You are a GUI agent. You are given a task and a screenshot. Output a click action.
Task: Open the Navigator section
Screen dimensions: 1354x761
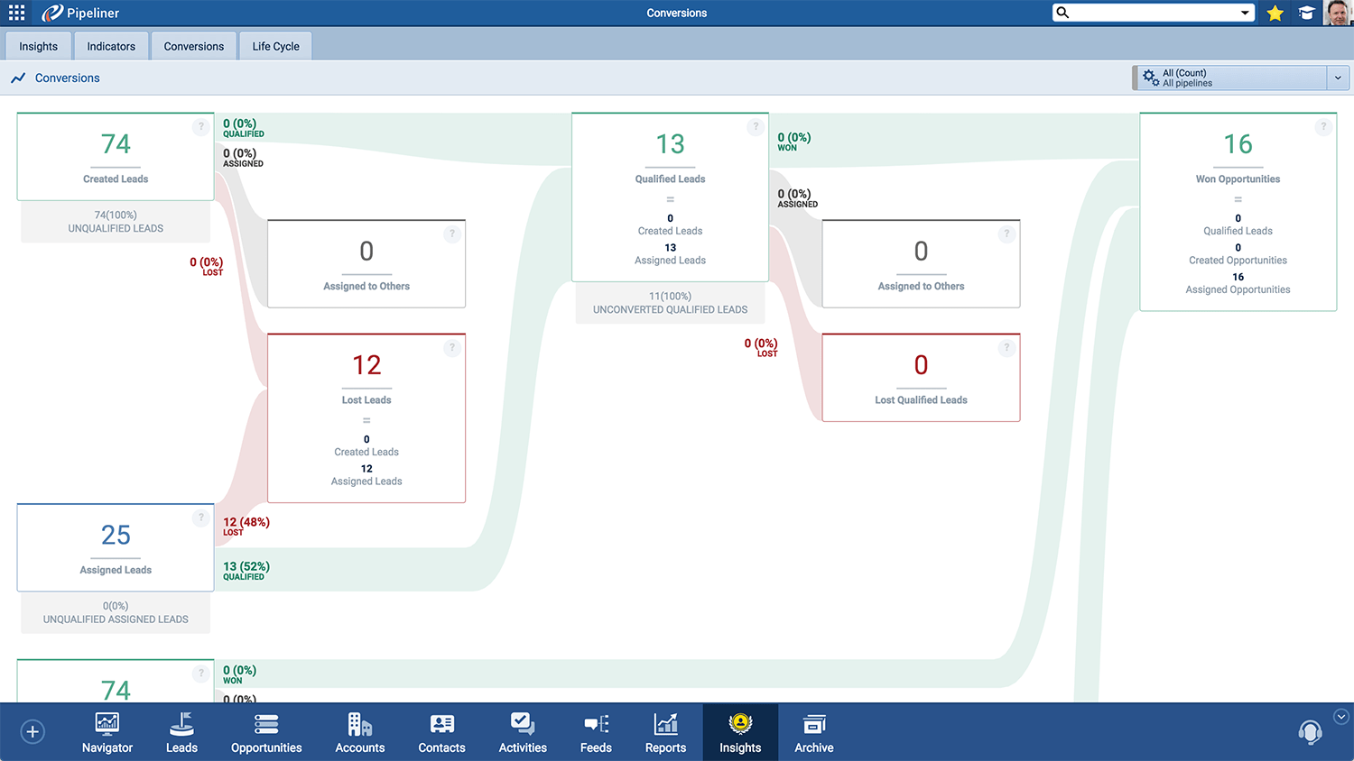click(x=107, y=732)
